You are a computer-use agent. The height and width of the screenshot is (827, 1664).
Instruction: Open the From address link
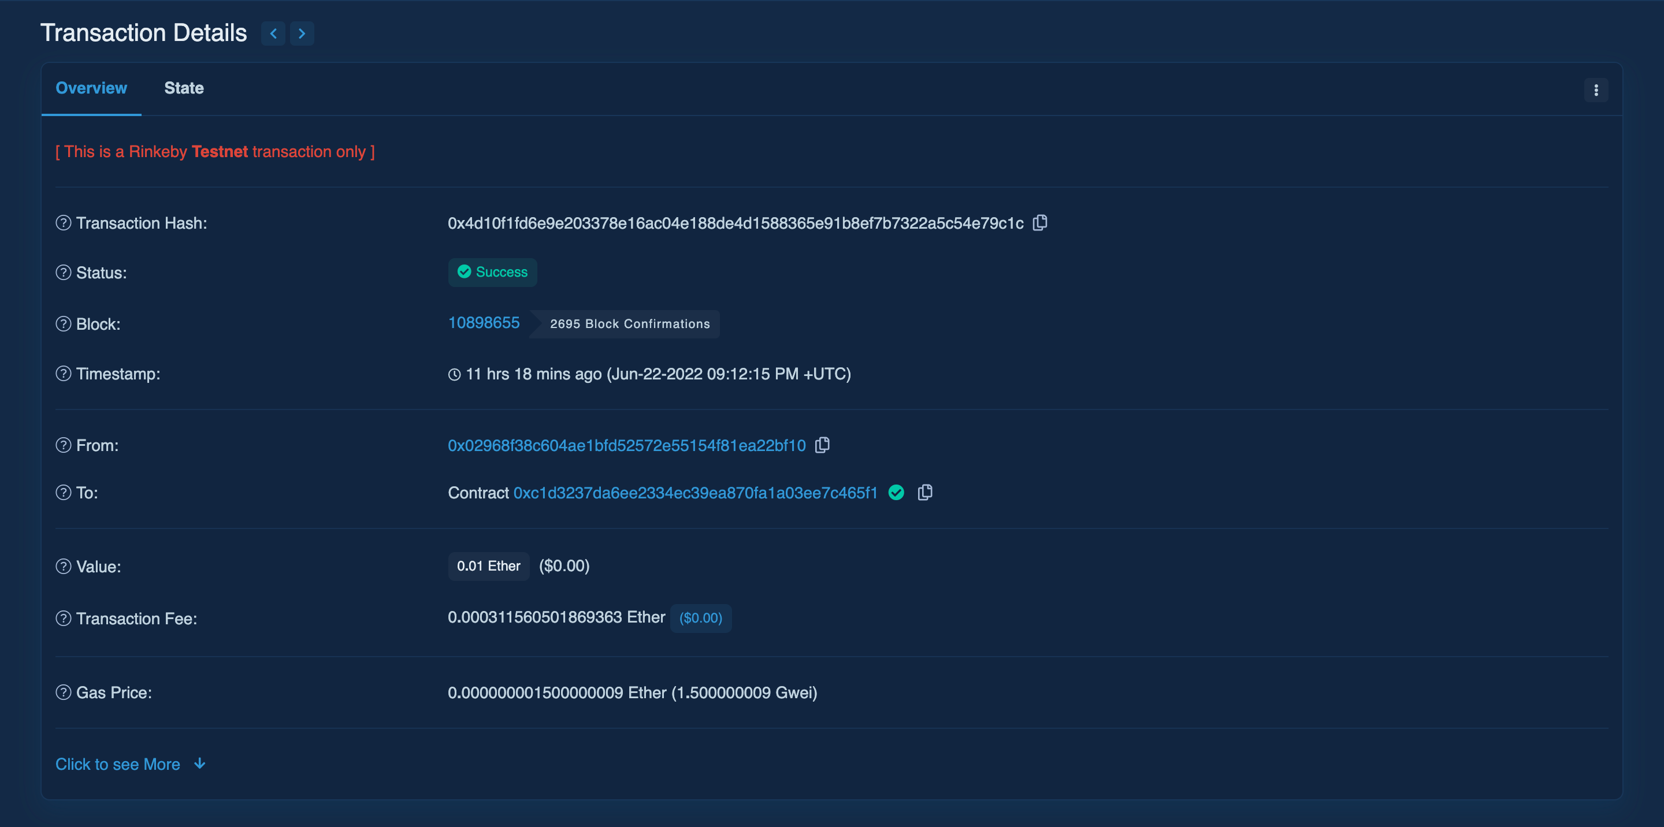[626, 445]
